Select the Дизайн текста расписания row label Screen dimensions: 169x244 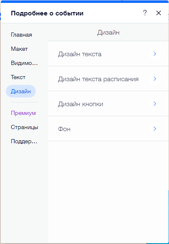pos(98,79)
